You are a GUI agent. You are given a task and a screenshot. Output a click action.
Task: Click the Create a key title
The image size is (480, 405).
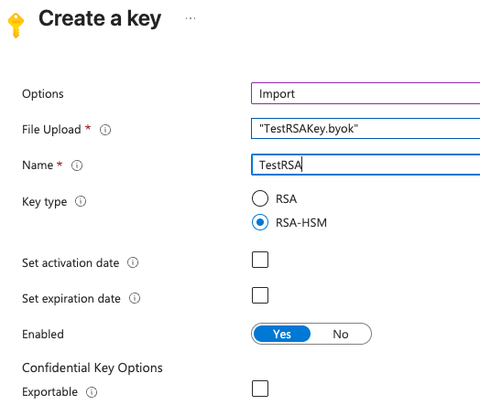pyautogui.click(x=100, y=18)
